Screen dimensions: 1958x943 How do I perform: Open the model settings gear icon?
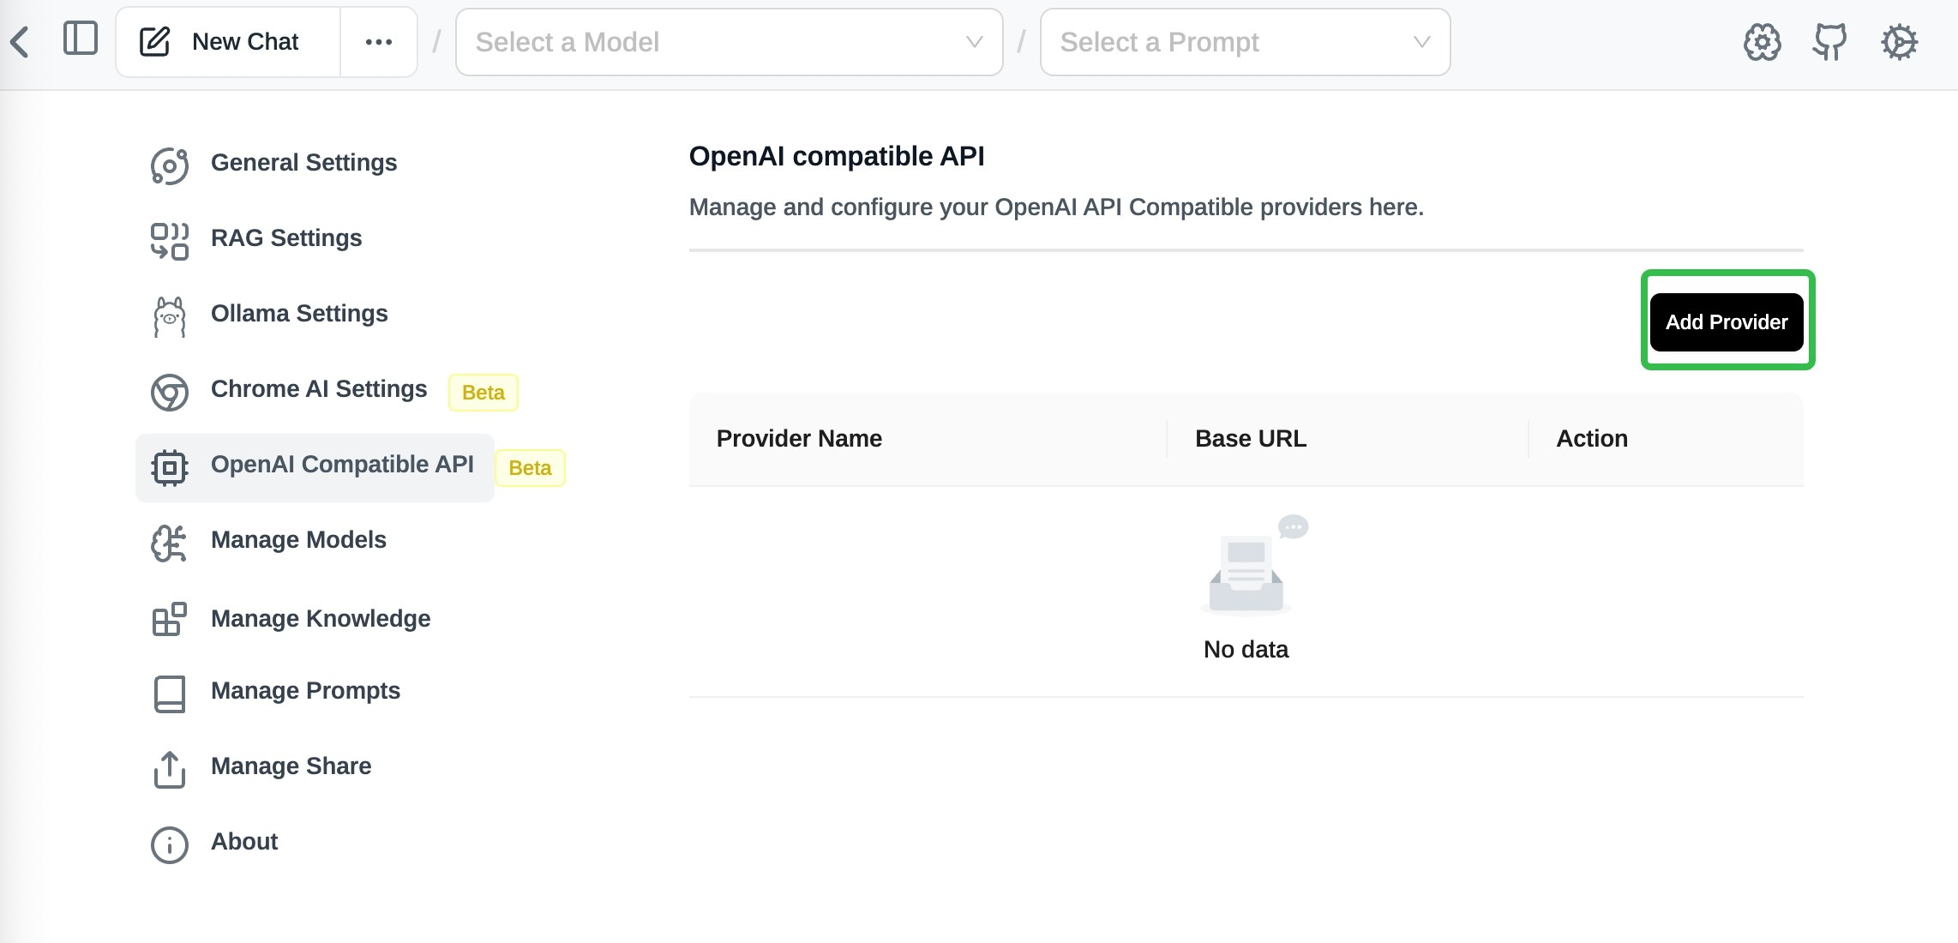point(1762,42)
